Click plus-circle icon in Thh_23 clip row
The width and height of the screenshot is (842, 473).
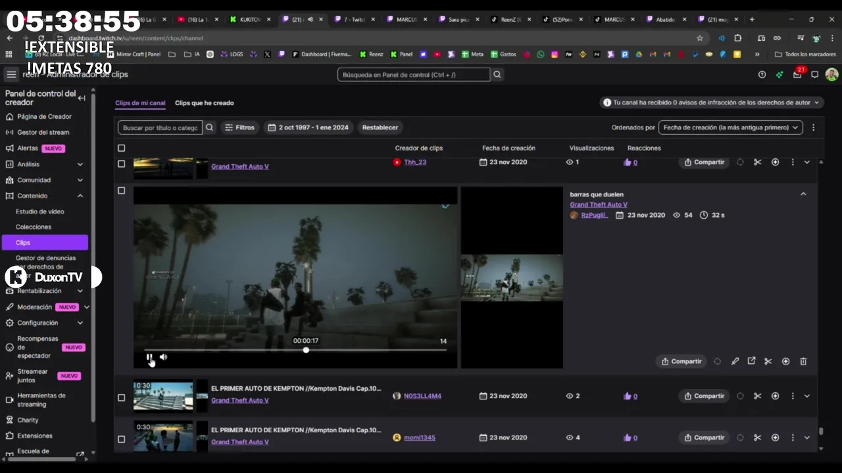pos(775,162)
